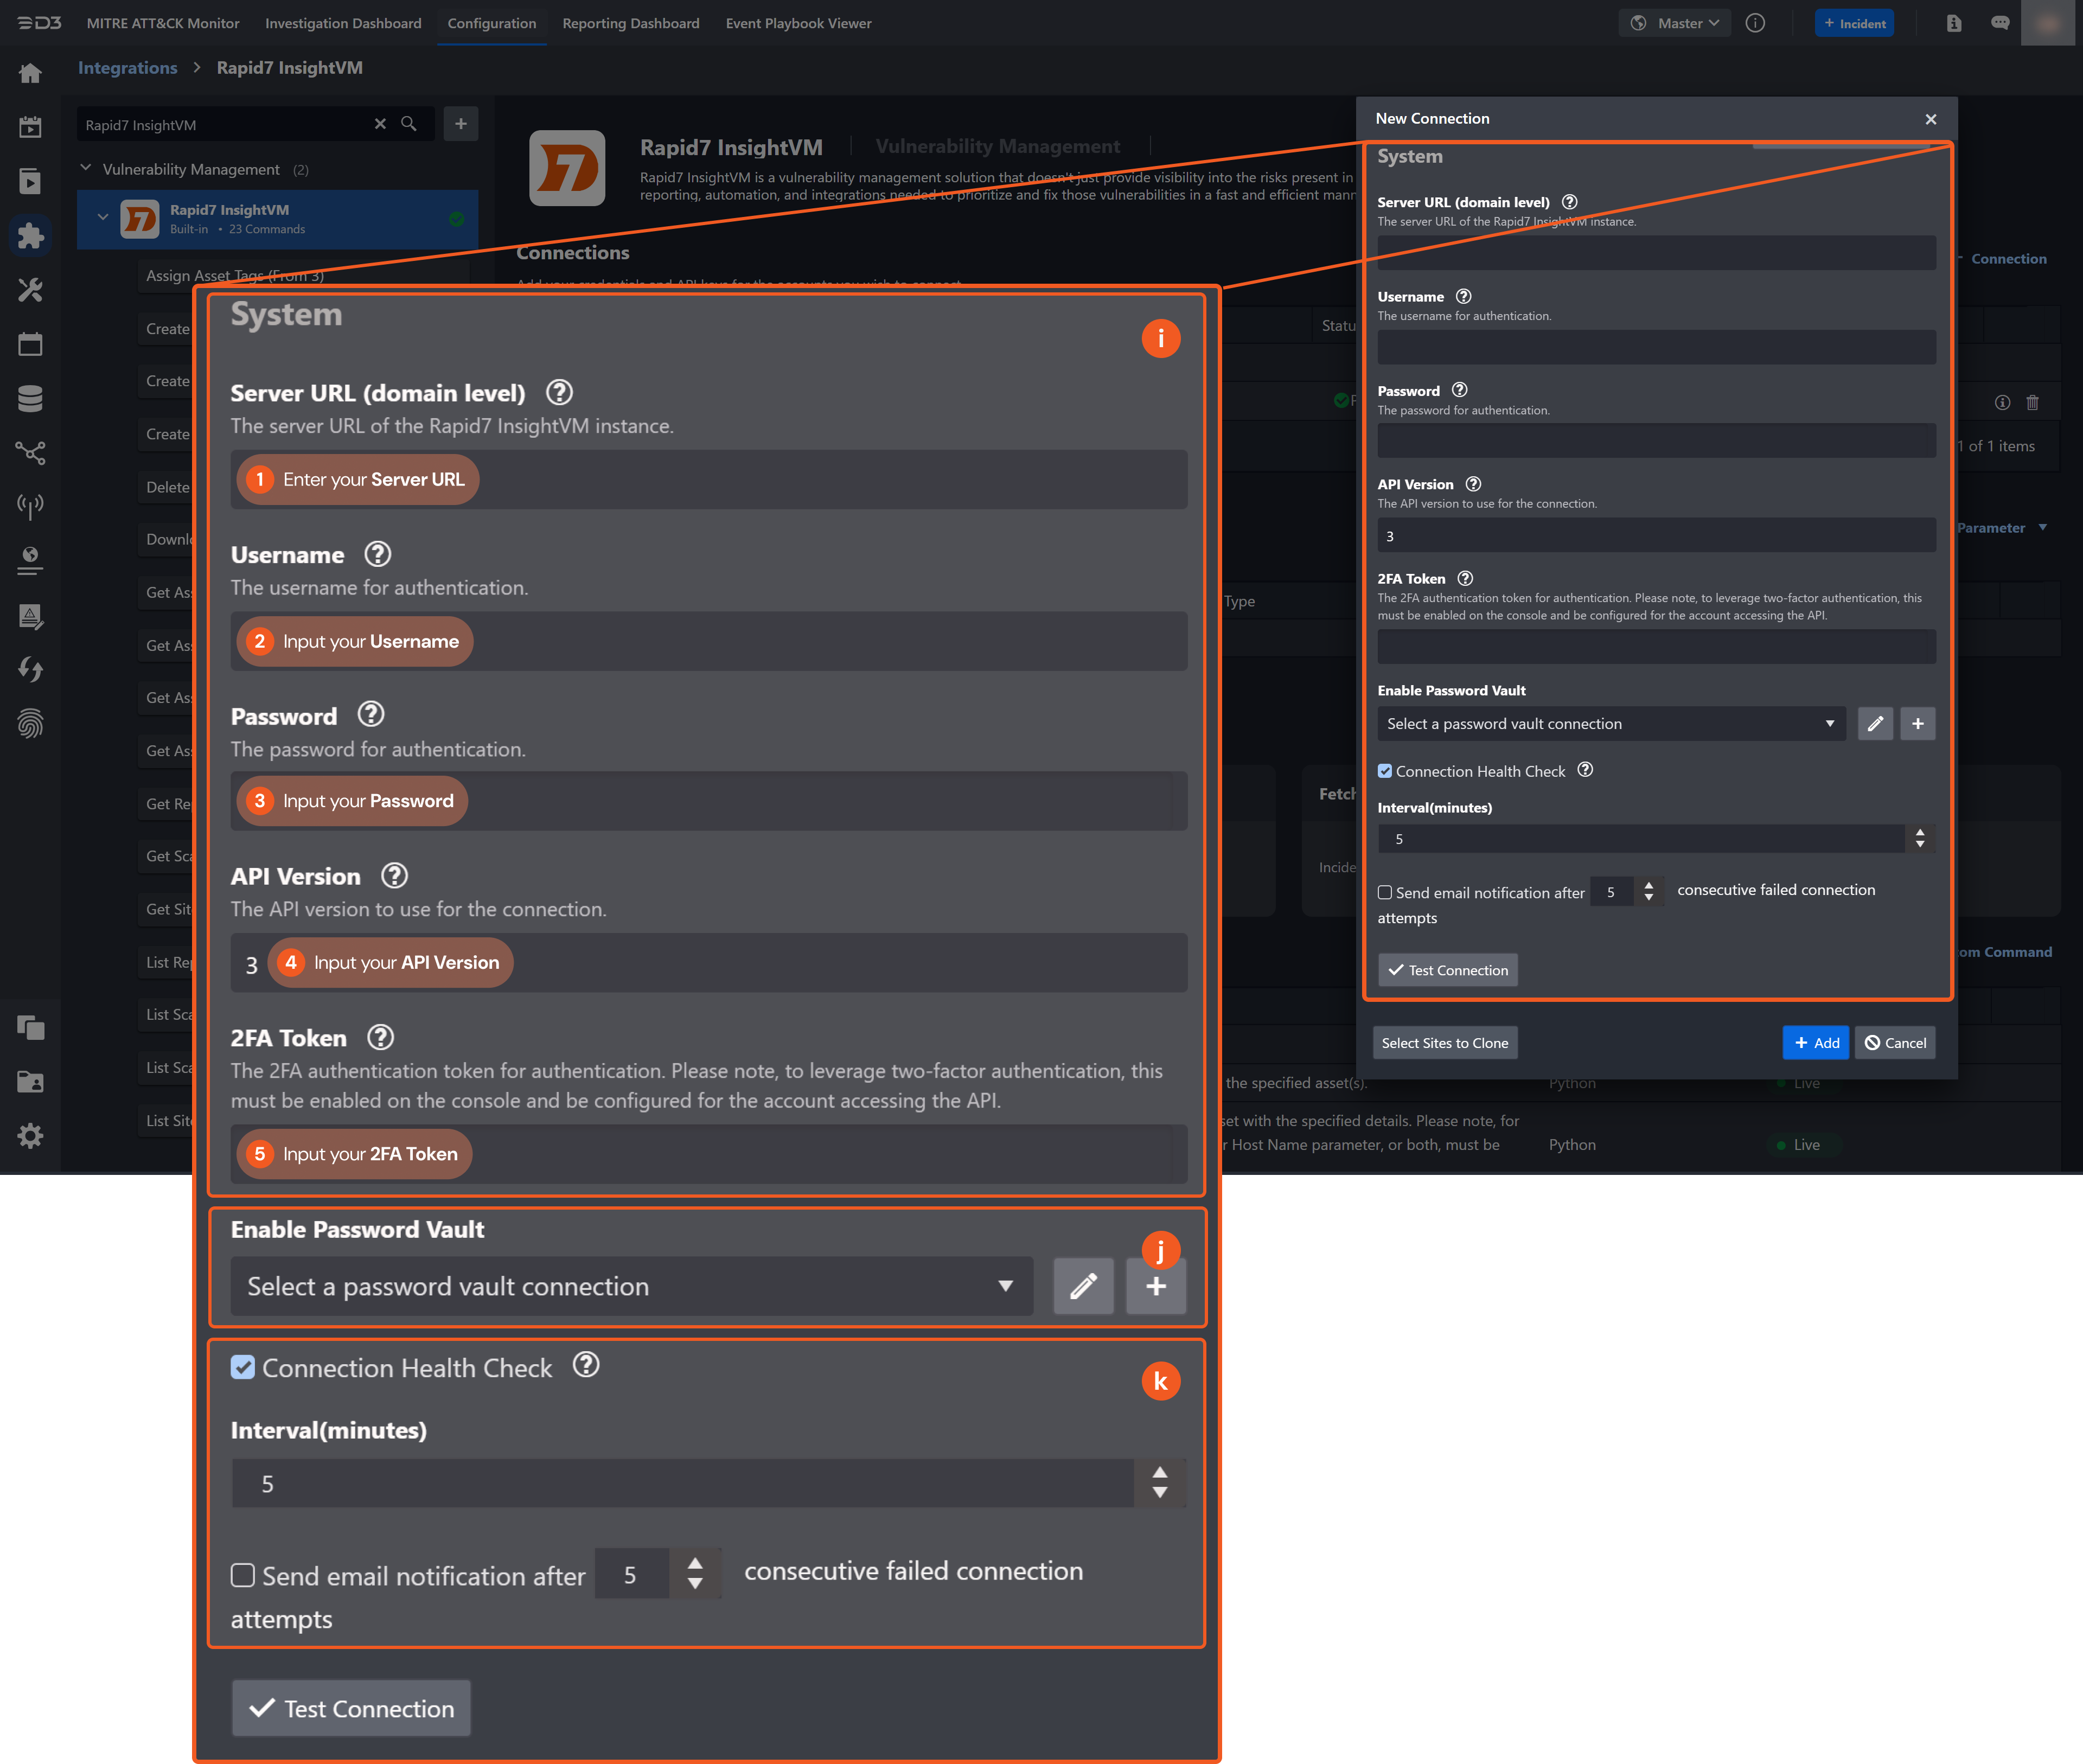Enable Send email notification after checkbox
2083x1764 pixels.
[1385, 892]
